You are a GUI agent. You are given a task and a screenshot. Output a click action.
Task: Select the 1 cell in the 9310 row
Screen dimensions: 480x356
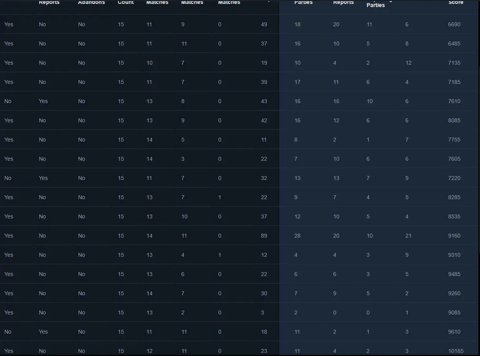(220, 255)
